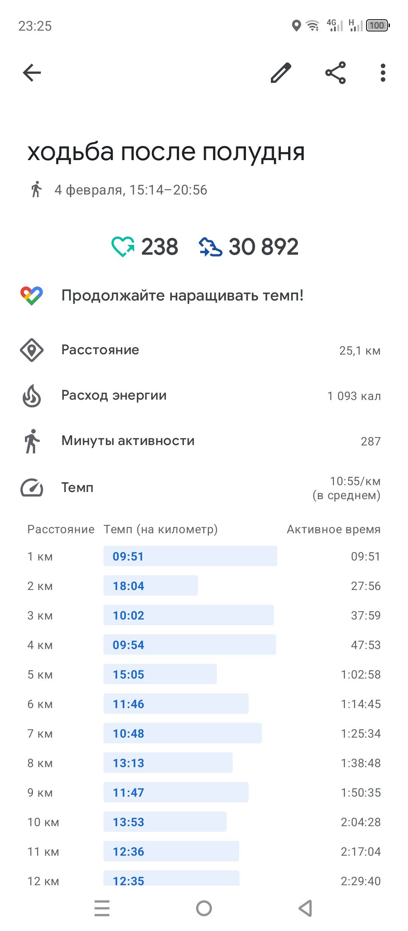The width and height of the screenshot is (408, 931).
Task: Tap the distance location-pin icon
Action: pos(32,350)
